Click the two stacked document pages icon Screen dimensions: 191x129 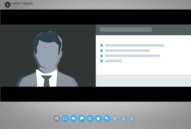98,118
